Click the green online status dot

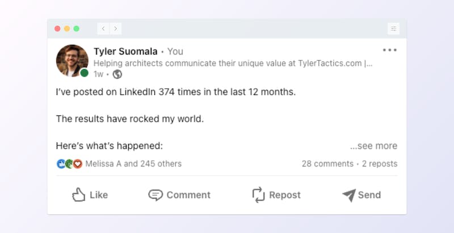[84, 73]
